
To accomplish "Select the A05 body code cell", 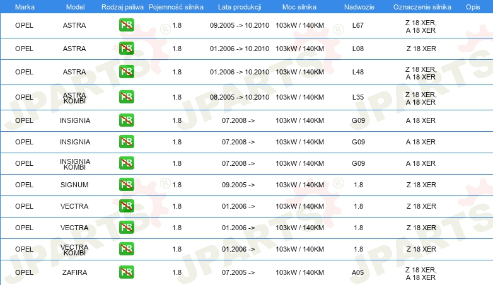I will pyautogui.click(x=358, y=273).
